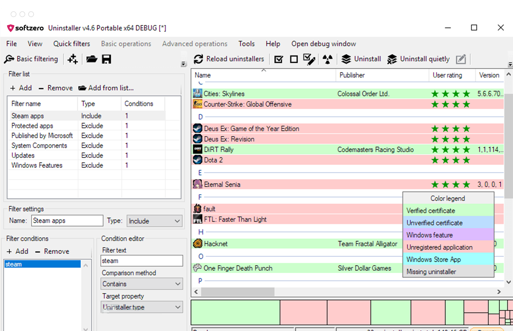The image size is (513, 331).
Task: Click the edit properties pencil icon
Action: 461,59
